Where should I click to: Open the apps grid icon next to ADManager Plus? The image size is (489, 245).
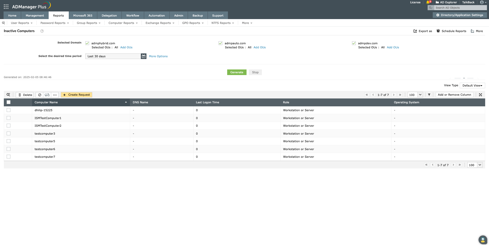pos(6,7)
